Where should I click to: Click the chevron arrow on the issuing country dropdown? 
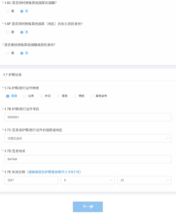(x=168, y=138)
